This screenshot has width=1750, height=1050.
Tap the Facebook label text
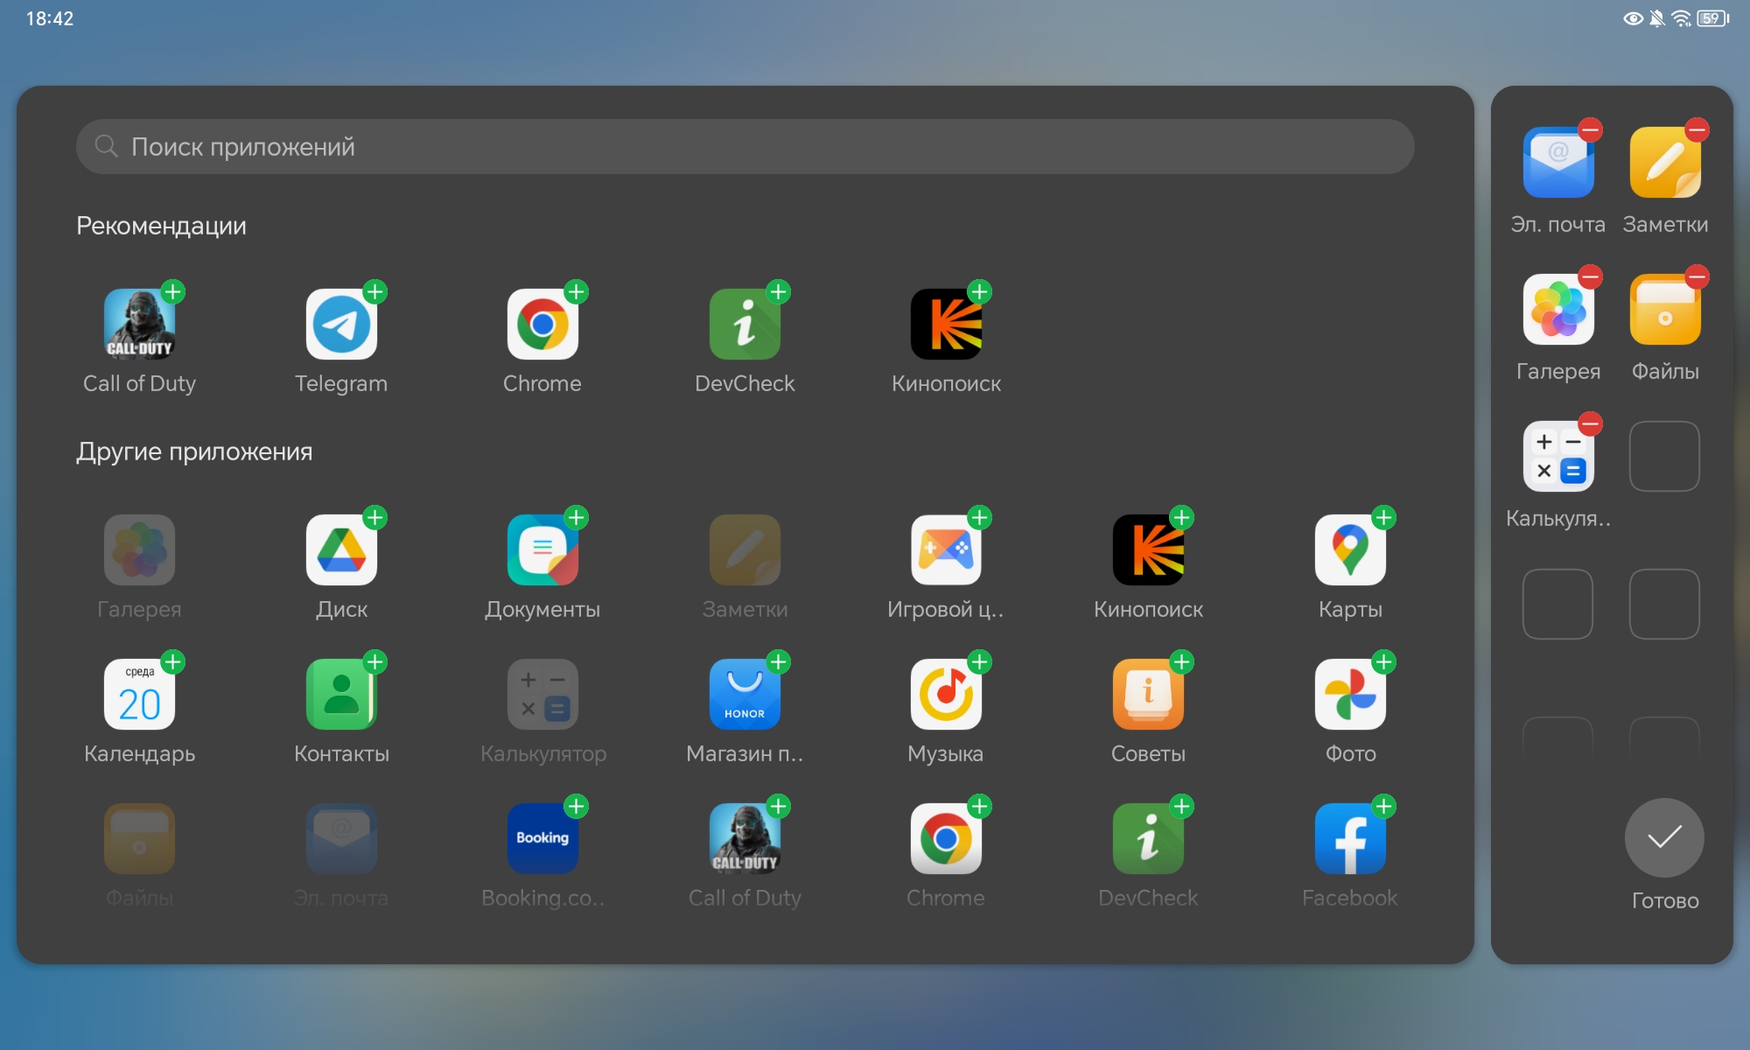1350,898
